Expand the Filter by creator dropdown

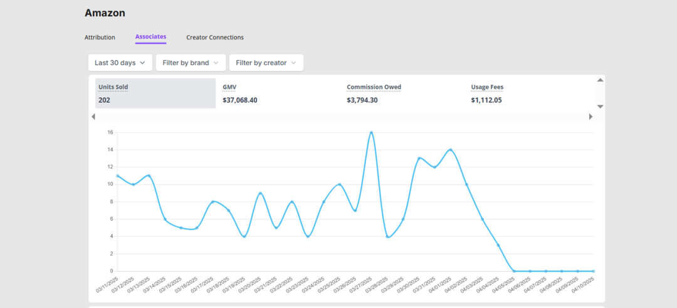tap(266, 63)
